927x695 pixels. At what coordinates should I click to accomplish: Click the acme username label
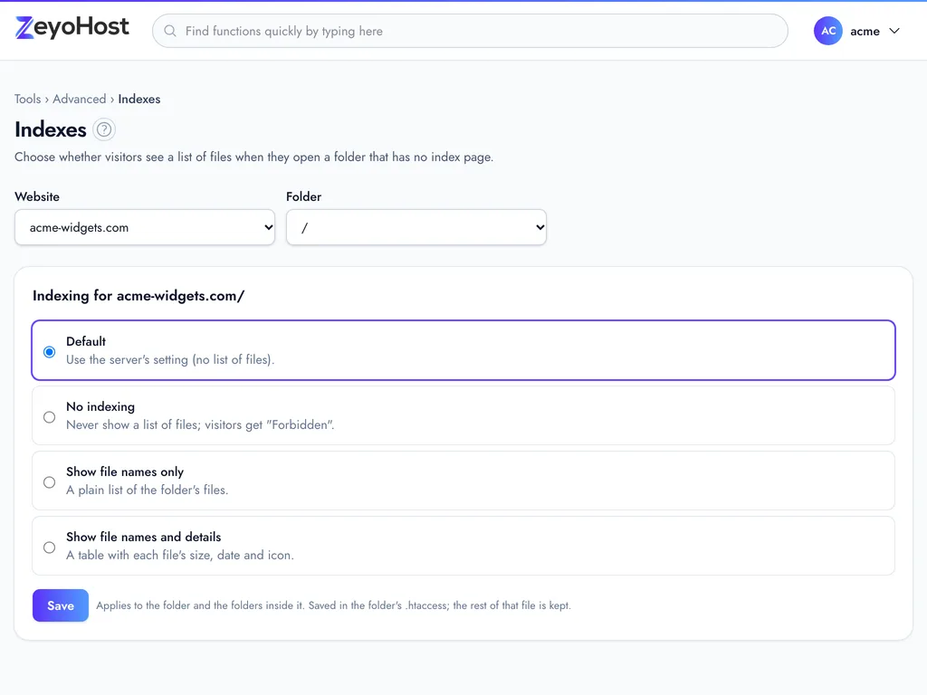[865, 32]
